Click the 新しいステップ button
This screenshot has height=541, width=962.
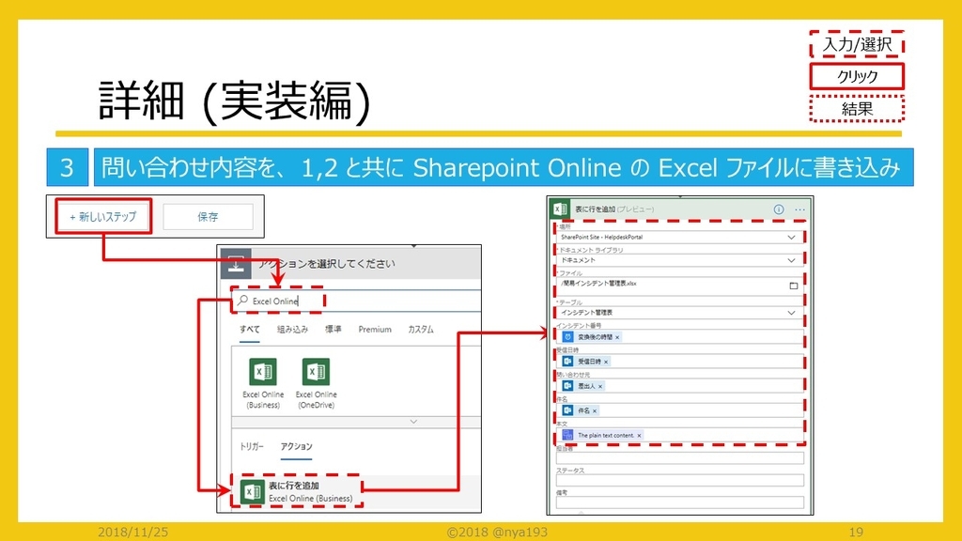click(103, 217)
